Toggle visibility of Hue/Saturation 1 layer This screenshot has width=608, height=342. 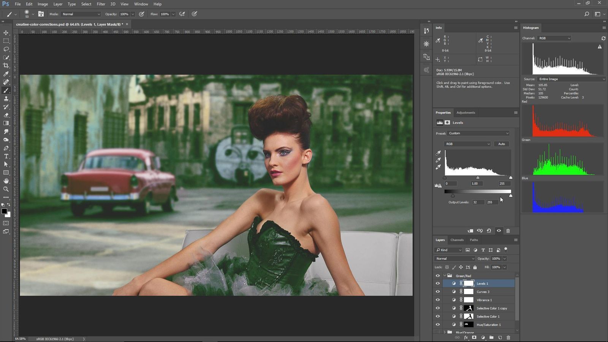[438, 325]
